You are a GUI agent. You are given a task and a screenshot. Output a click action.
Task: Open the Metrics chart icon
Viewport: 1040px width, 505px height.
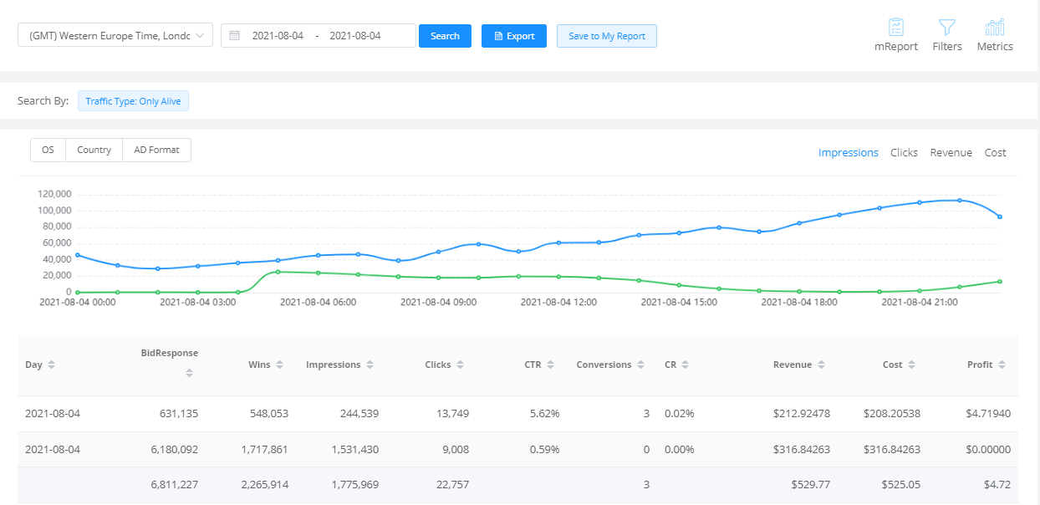tap(995, 27)
